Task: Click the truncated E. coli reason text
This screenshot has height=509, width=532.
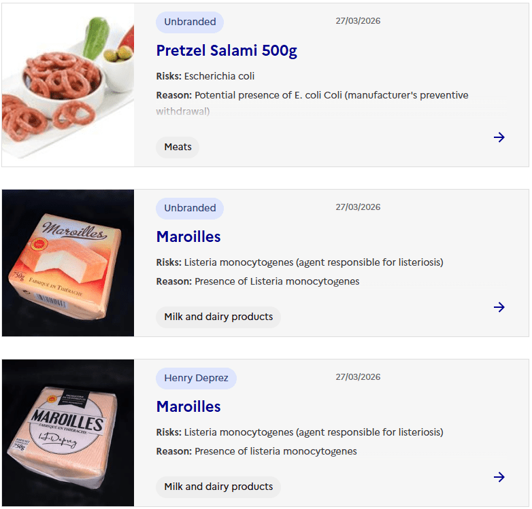Action: click(x=312, y=96)
